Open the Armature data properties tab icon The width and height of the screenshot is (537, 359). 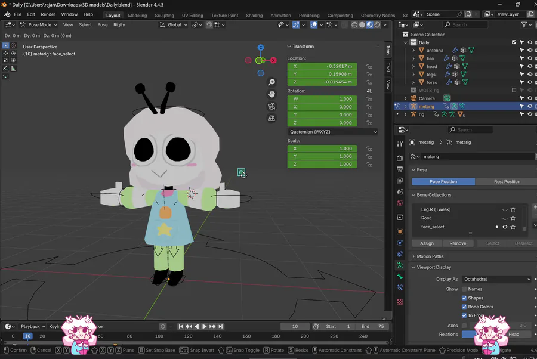coord(400,265)
